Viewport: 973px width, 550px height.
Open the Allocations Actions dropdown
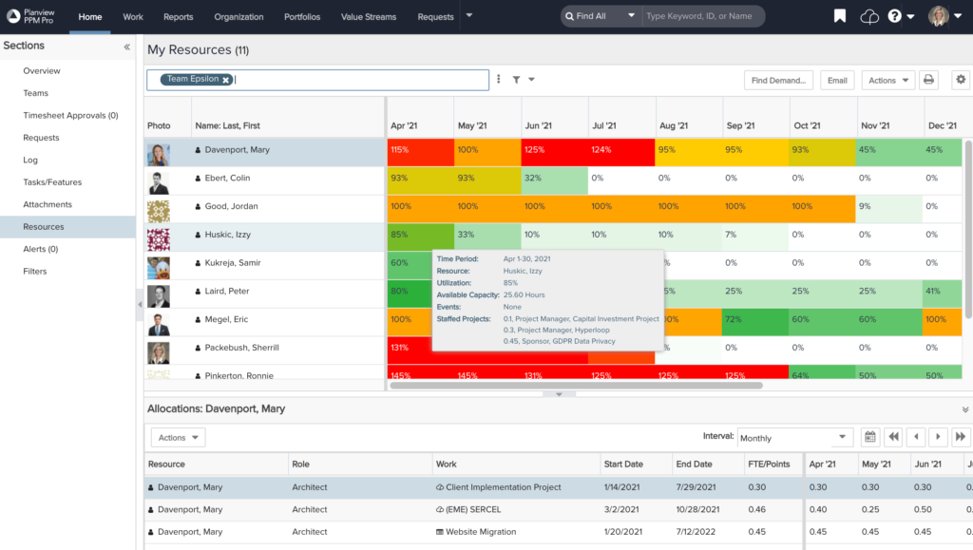tap(178, 438)
